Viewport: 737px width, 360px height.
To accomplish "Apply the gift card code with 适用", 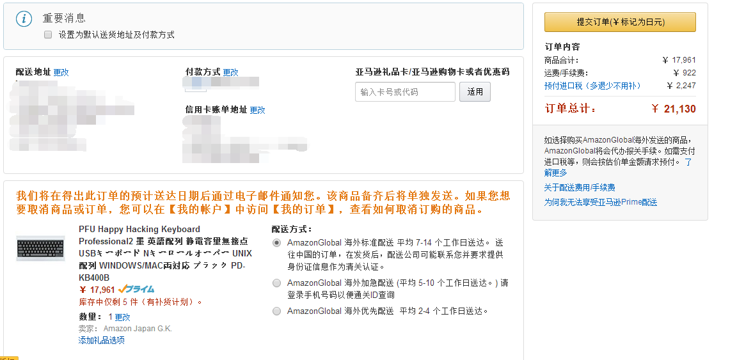I will click(x=475, y=91).
